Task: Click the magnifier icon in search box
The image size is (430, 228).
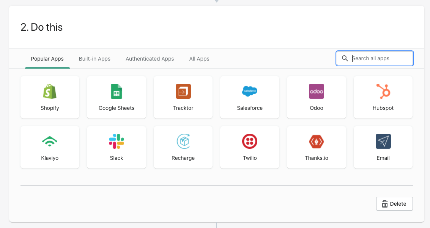Action: [x=345, y=58]
